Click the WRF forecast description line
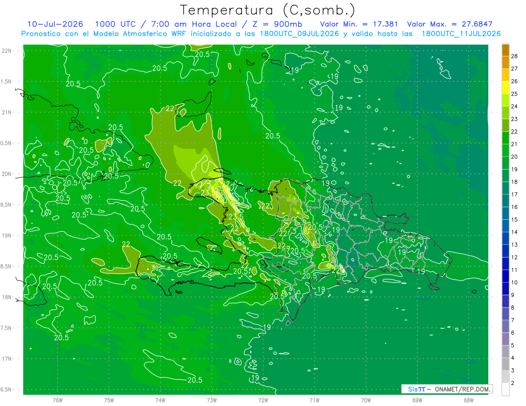 pos(261,34)
